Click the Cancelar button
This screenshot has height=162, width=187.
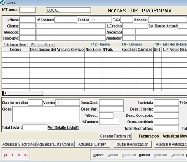[x=177, y=155]
